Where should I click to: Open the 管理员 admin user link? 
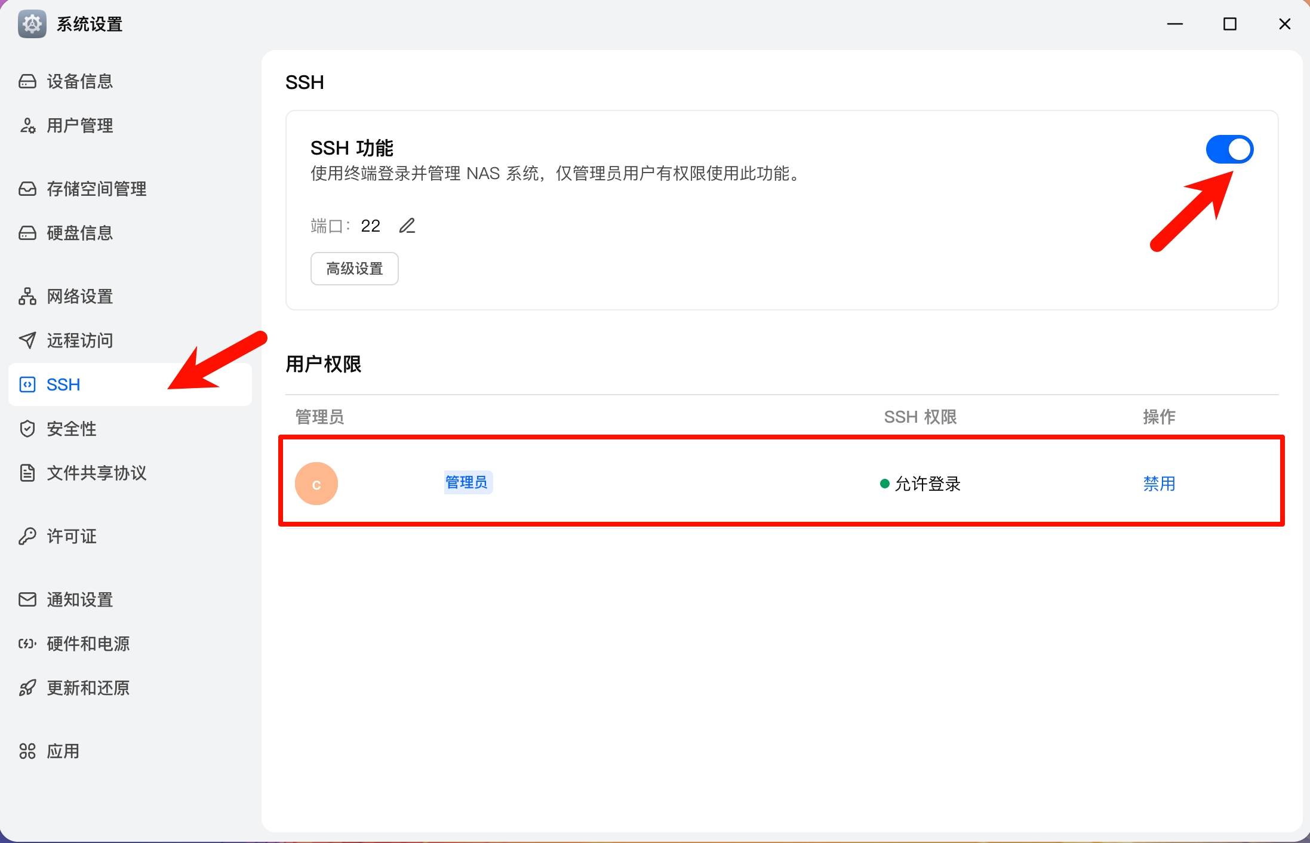pyautogui.click(x=468, y=482)
